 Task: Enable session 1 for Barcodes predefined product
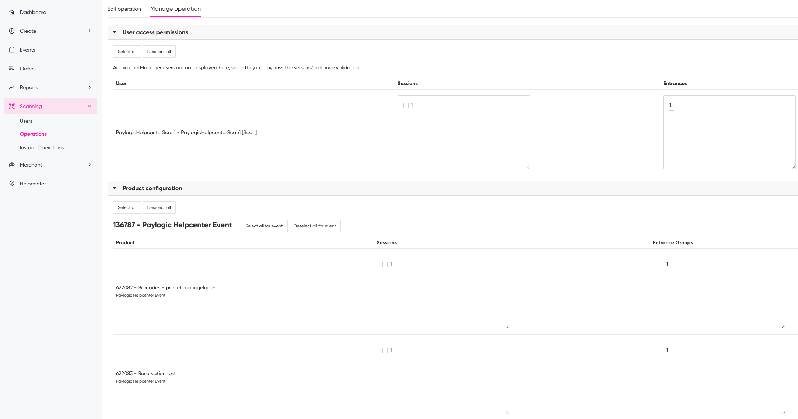(x=385, y=265)
